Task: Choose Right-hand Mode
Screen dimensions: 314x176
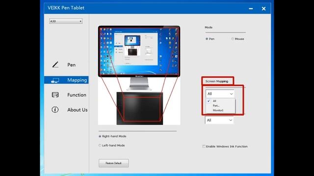Action: 100,136
